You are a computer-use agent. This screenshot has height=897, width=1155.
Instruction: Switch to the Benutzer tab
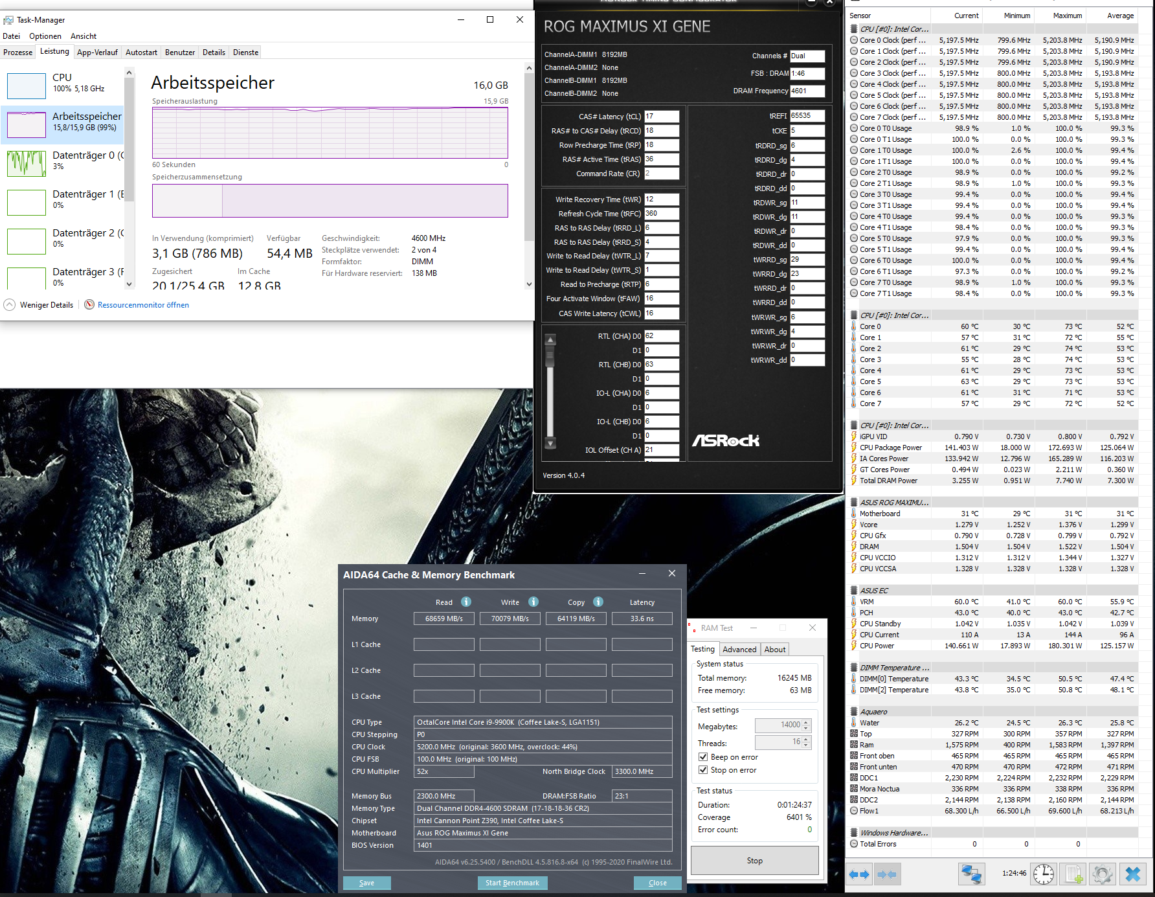pyautogui.click(x=180, y=52)
